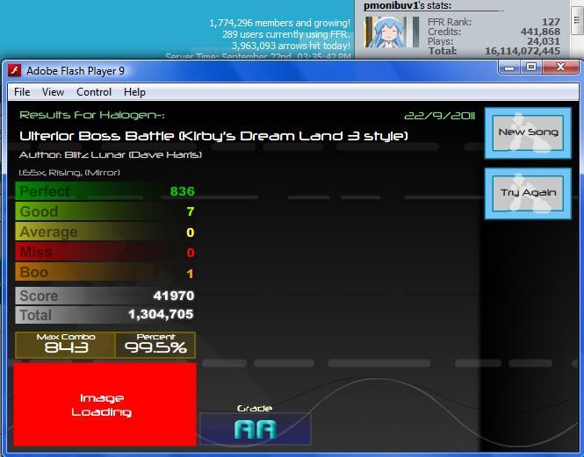The width and height of the screenshot is (584, 457).
Task: Click the Boo count 1
Action: point(191,274)
